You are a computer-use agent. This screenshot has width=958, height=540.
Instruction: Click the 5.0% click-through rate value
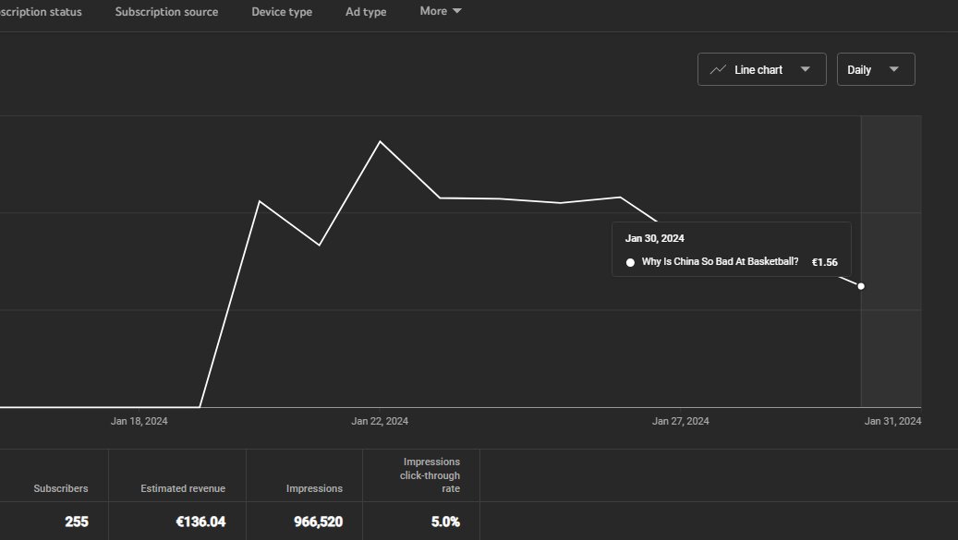pos(445,522)
